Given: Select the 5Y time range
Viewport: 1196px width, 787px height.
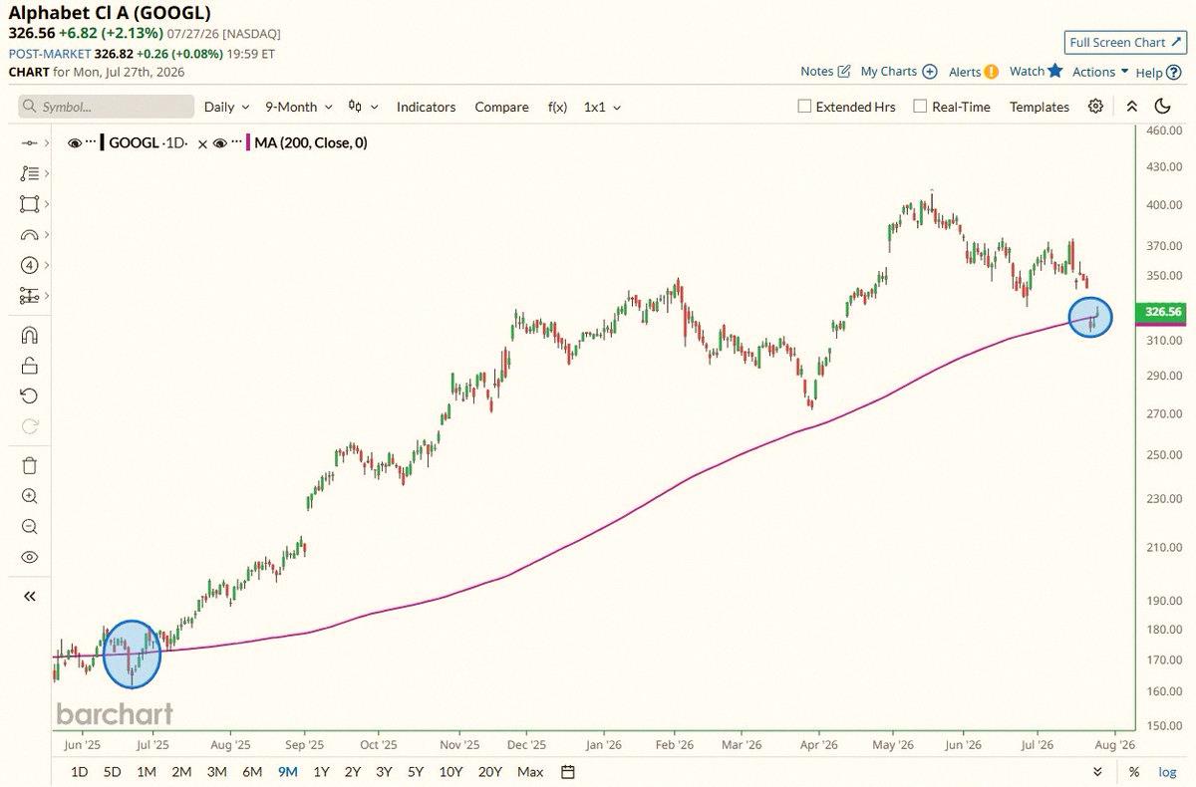Looking at the screenshot, I should [x=416, y=772].
